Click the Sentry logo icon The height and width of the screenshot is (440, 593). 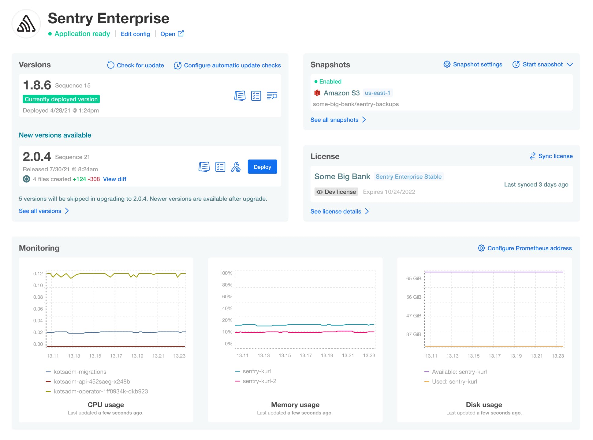coord(26,24)
